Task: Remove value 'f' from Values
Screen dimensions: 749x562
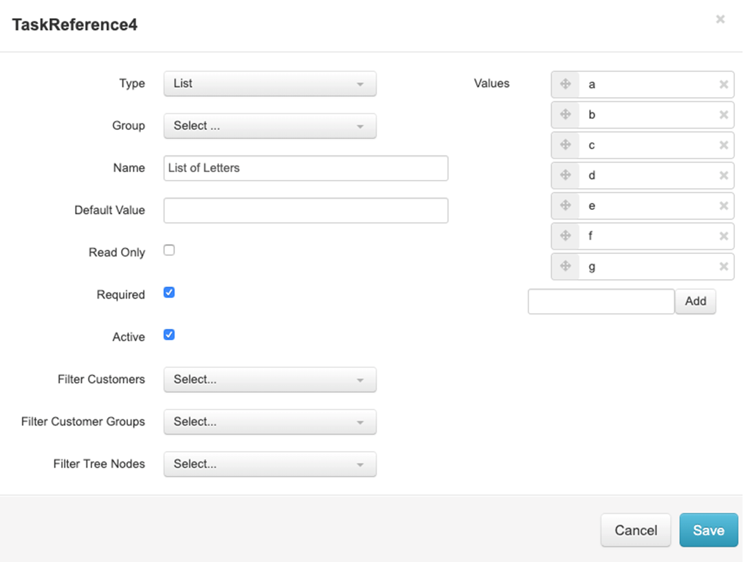Action: (724, 236)
